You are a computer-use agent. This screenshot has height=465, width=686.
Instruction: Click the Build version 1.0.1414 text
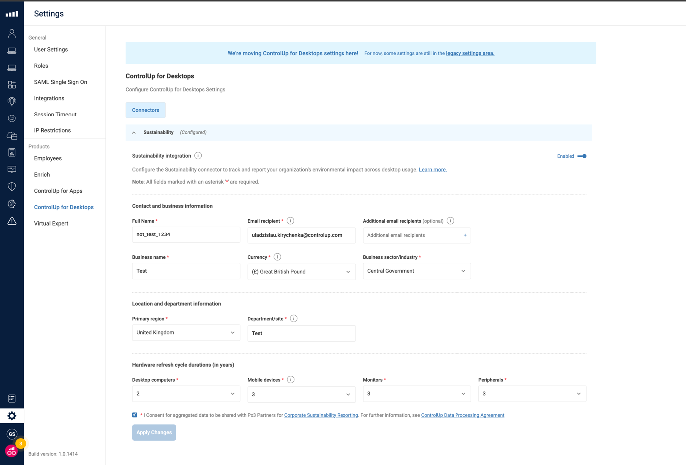coord(53,454)
